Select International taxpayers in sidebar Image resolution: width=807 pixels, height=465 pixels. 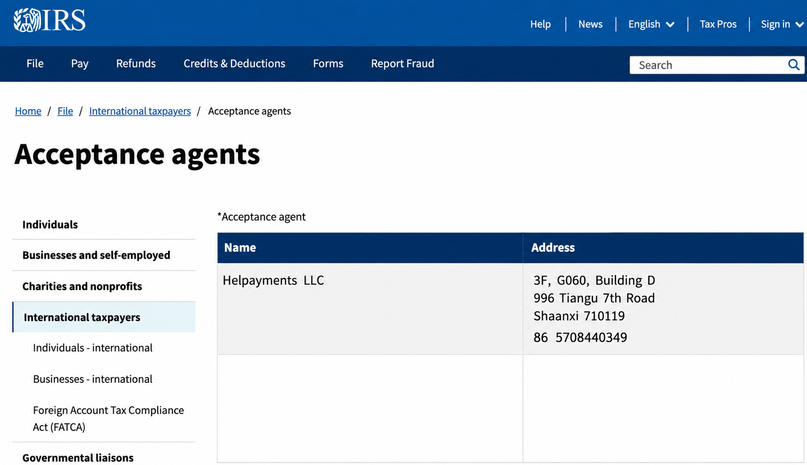coord(104,317)
